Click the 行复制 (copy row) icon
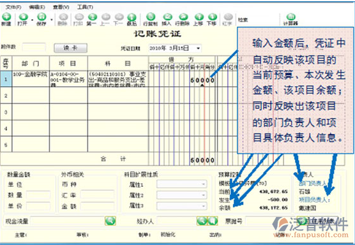Screen dimensions: 355x245 (151, 19)
